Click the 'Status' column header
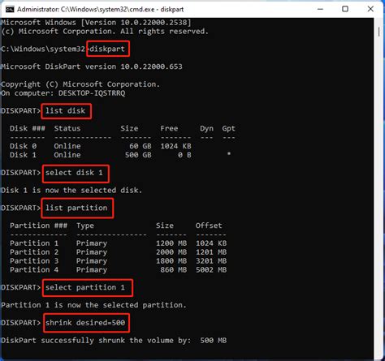Image resolution: width=385 pixels, height=361 pixels. [67, 128]
